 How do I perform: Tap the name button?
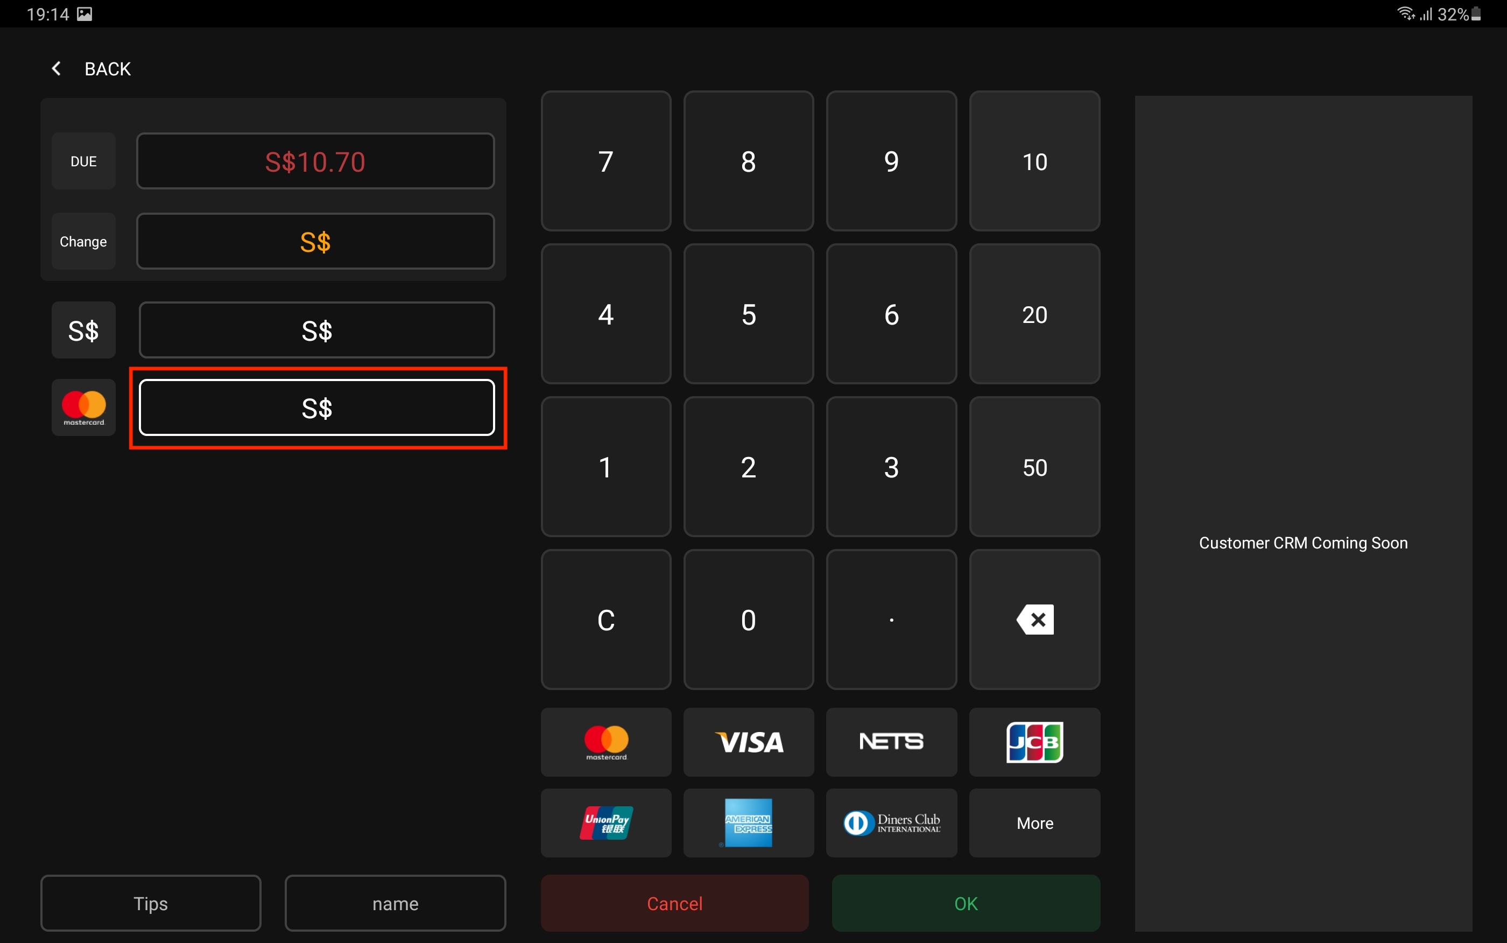pyautogui.click(x=395, y=903)
